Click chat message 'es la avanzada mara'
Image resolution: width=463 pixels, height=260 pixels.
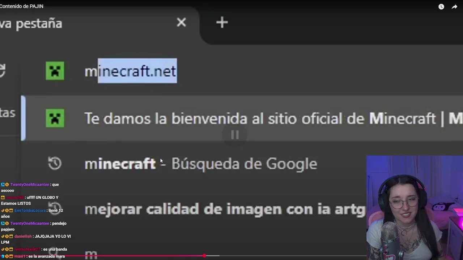46,256
